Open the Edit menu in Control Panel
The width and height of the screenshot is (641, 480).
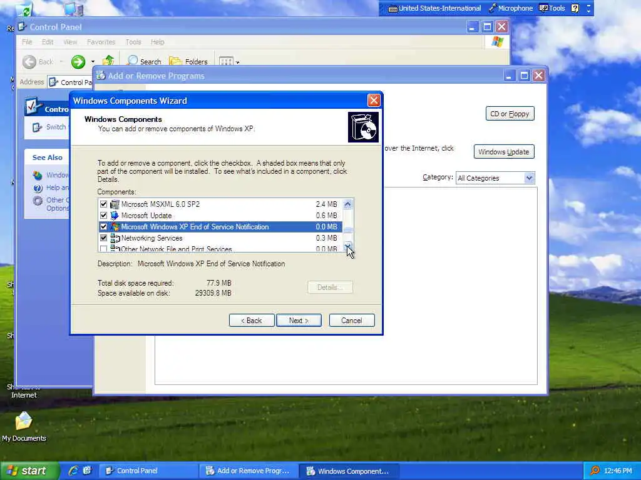pyautogui.click(x=48, y=42)
